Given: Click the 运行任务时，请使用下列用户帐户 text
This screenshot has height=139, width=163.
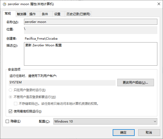Looking at the screenshot, I should pyautogui.click(x=33, y=76).
